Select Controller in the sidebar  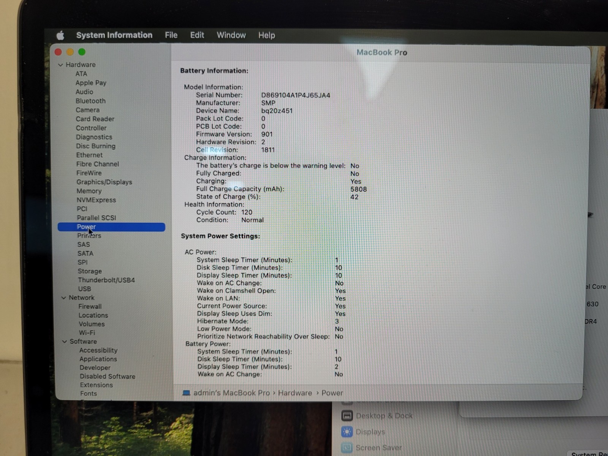pyautogui.click(x=91, y=128)
